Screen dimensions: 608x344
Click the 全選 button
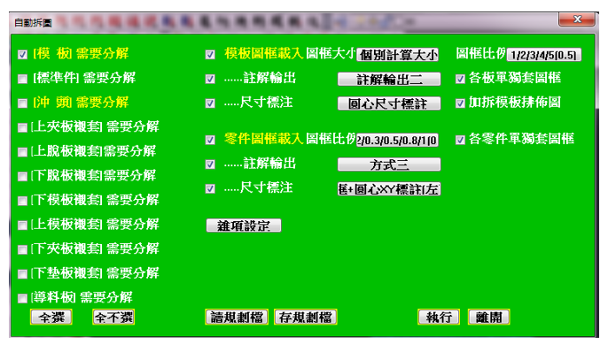click(51, 317)
